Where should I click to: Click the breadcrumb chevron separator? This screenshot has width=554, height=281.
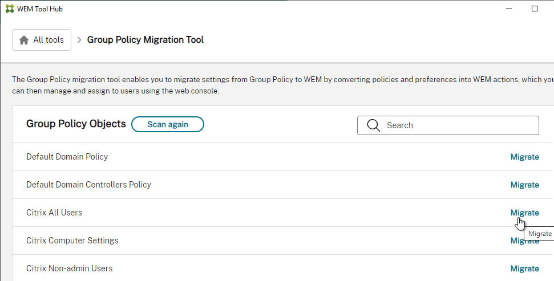79,40
